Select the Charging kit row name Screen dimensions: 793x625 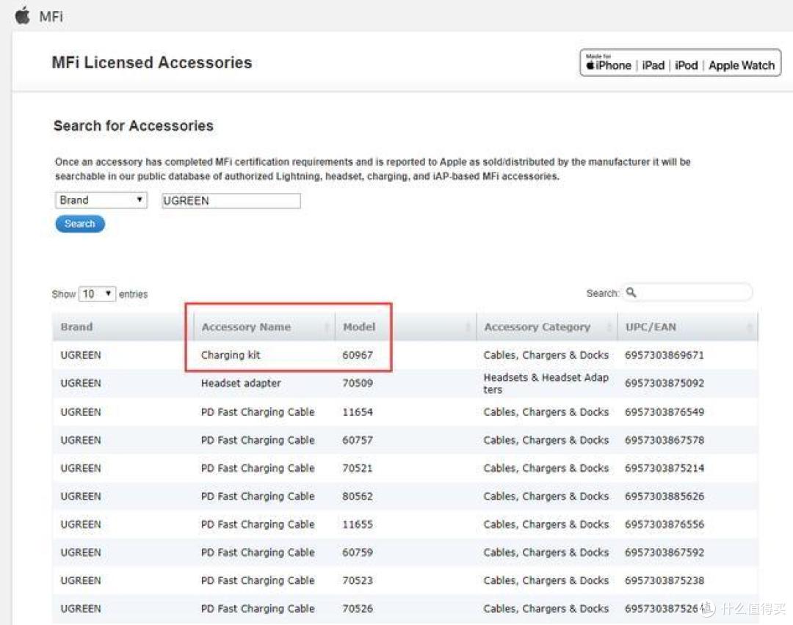pyautogui.click(x=231, y=355)
